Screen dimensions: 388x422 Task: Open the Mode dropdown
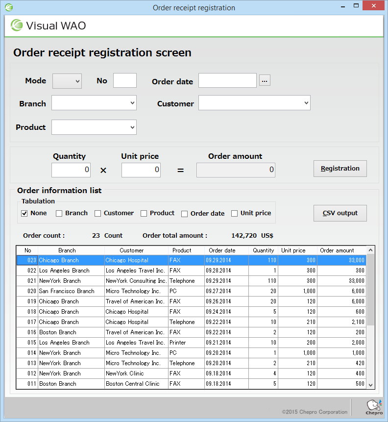pyautogui.click(x=67, y=81)
